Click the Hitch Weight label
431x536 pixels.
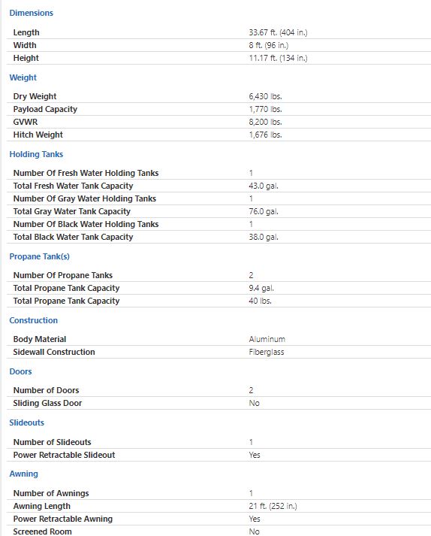coord(38,135)
